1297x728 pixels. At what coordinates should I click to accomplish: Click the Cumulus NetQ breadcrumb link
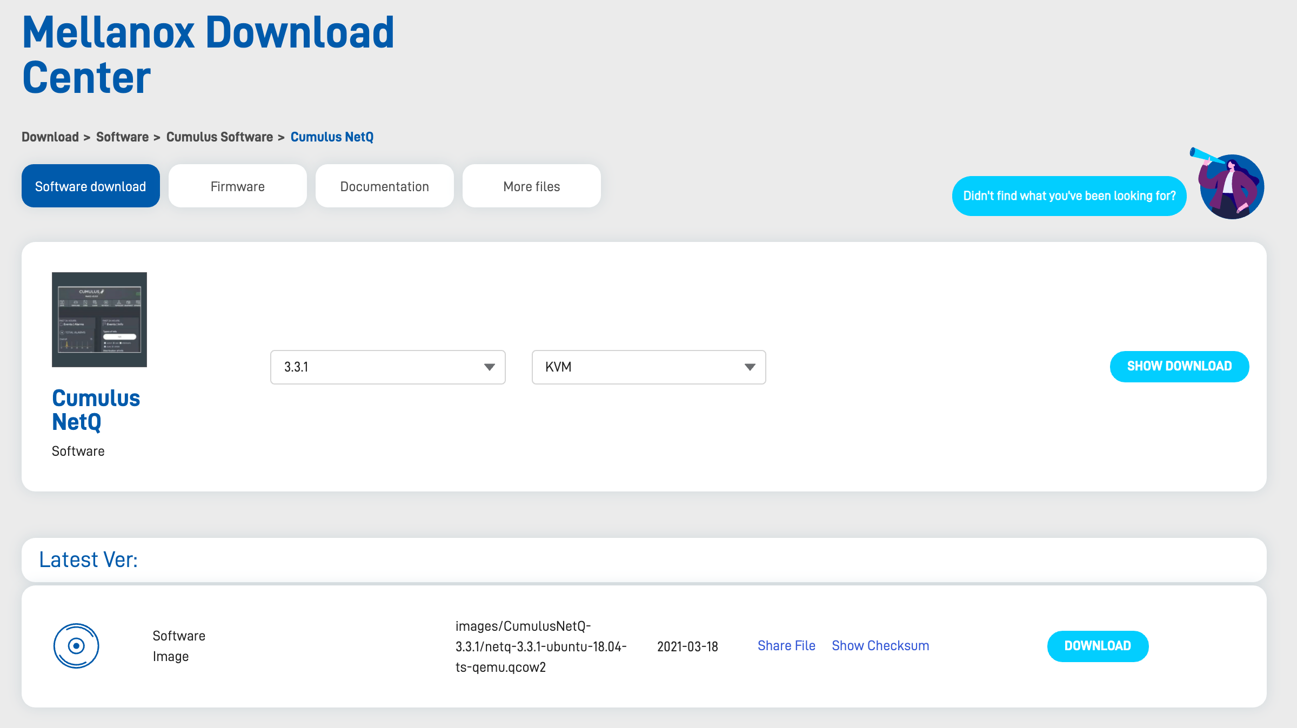(332, 137)
